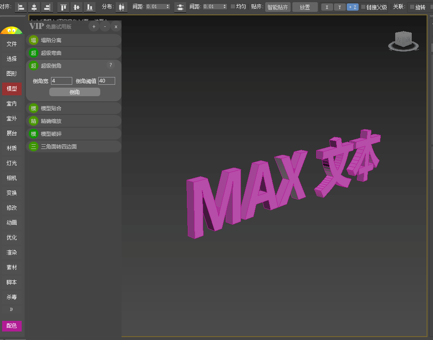
Task: Click the align bottom icon
Action: pos(89,7)
